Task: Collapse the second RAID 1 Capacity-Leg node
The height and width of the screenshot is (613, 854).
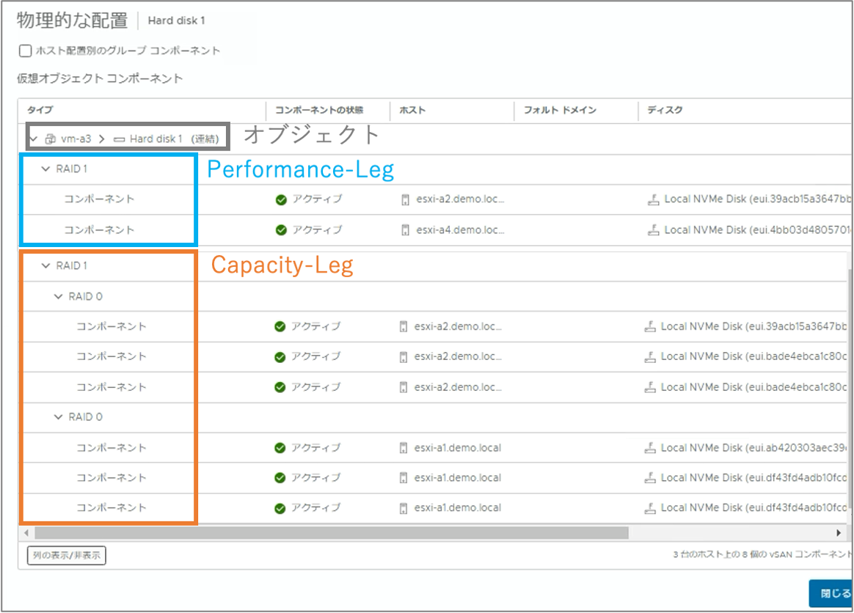Action: click(x=45, y=265)
